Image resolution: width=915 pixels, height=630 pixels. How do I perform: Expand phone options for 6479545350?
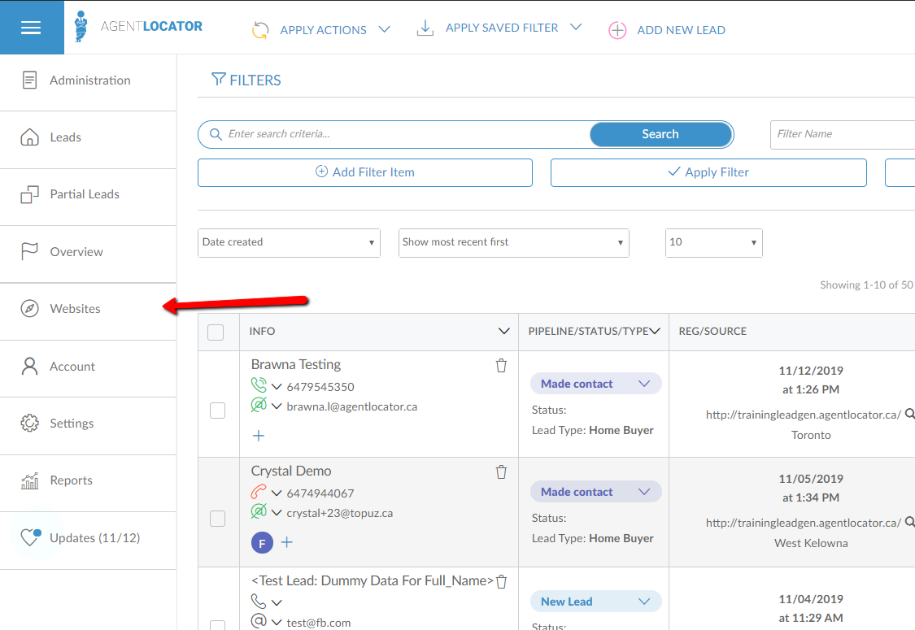click(277, 387)
